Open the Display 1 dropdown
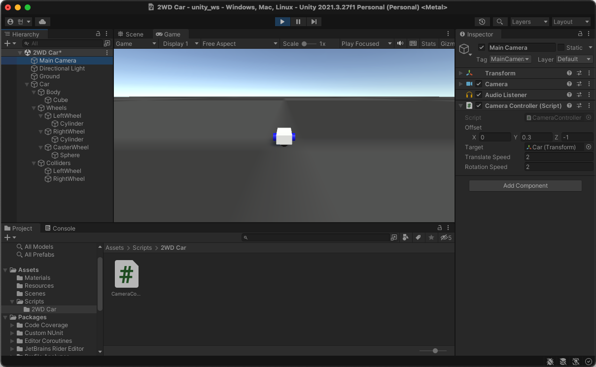 [180, 43]
